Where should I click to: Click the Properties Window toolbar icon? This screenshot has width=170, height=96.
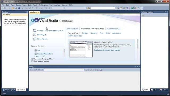(121, 8)
